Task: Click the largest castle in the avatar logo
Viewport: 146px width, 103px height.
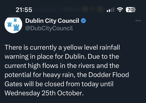Action: point(16,28)
